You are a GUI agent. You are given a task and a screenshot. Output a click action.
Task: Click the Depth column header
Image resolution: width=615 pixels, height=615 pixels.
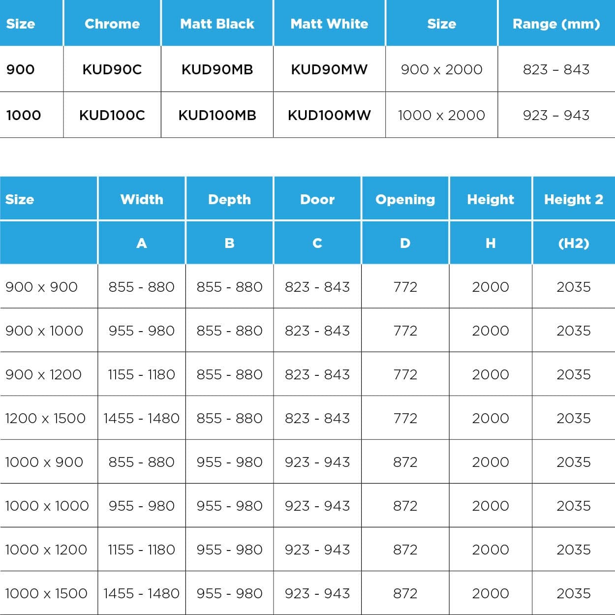[229, 199]
